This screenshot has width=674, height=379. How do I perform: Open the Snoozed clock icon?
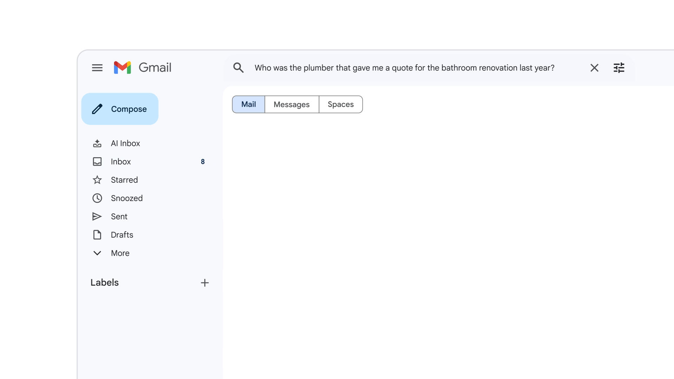click(x=97, y=198)
